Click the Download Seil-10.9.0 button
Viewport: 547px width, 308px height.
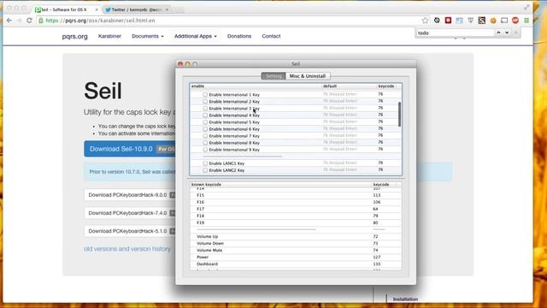pos(130,149)
